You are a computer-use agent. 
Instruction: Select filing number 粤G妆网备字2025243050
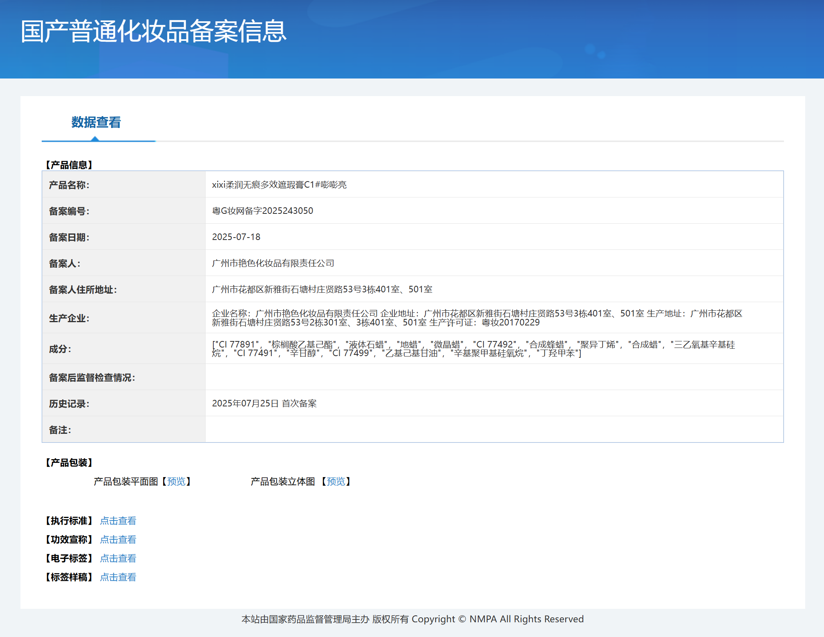pos(262,211)
